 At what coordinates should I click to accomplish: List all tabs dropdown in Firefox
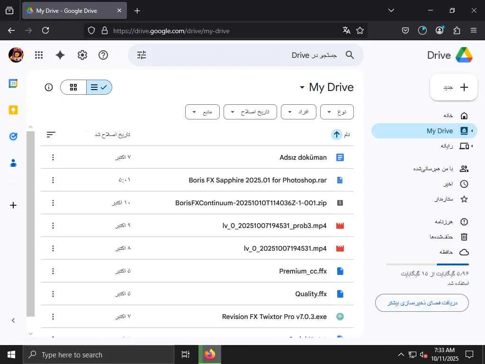coord(391,10)
